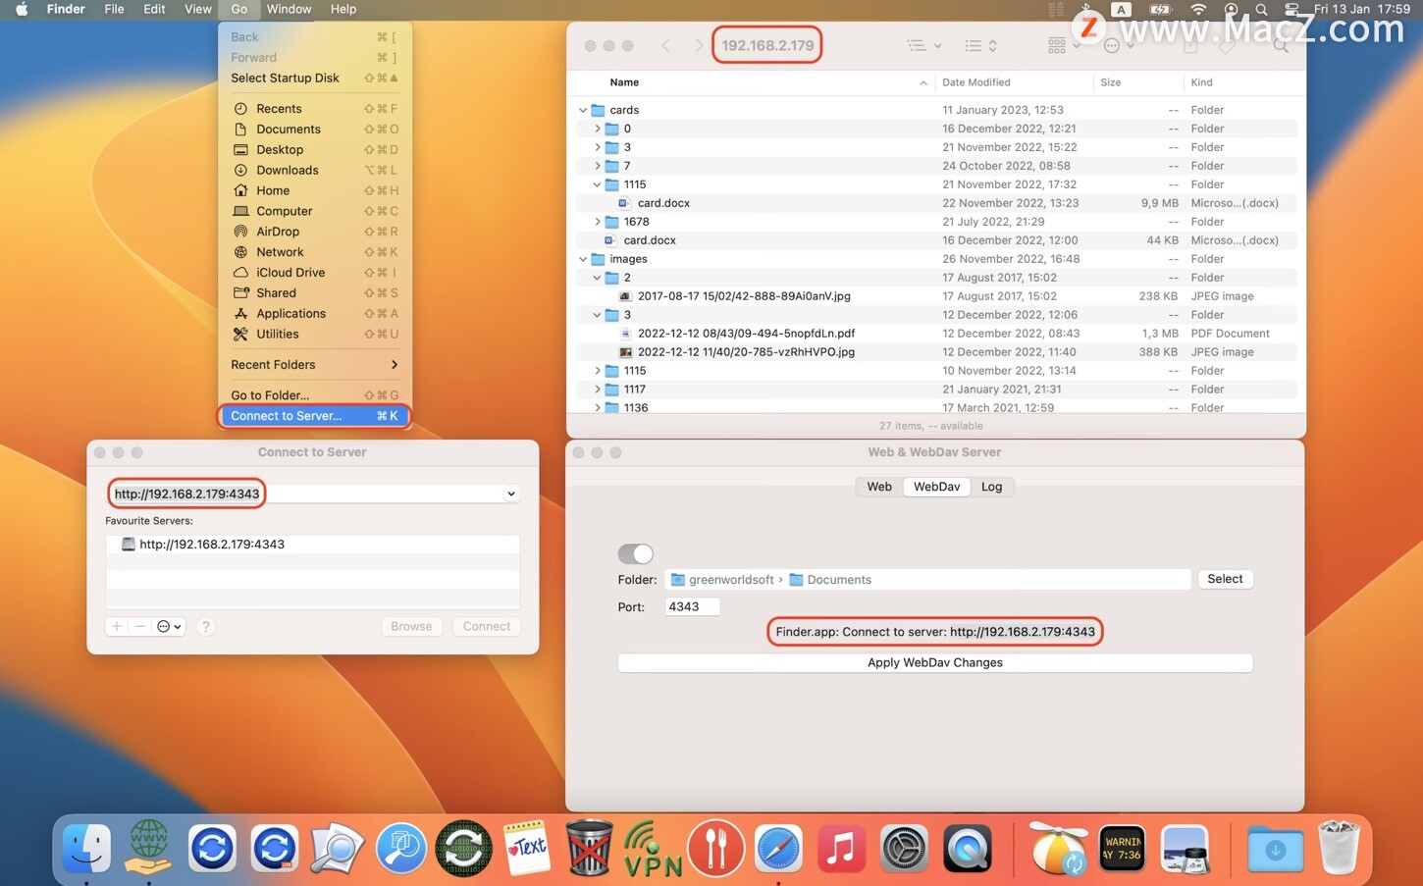Open the Wi-Fi status menu
The image size is (1423, 886).
pos(1198,9)
